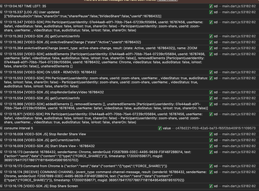Screen dimensions: 259x191
Task: Select 17:13:15.550 addedElements message text
Action: (104, 60)
